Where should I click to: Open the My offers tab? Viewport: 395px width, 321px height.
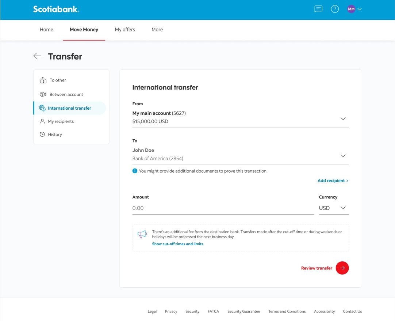(125, 30)
